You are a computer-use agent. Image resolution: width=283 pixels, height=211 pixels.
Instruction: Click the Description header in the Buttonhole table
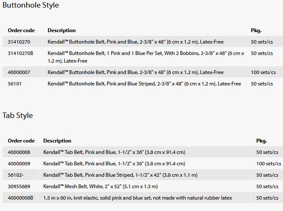pyautogui.click(x=62, y=30)
